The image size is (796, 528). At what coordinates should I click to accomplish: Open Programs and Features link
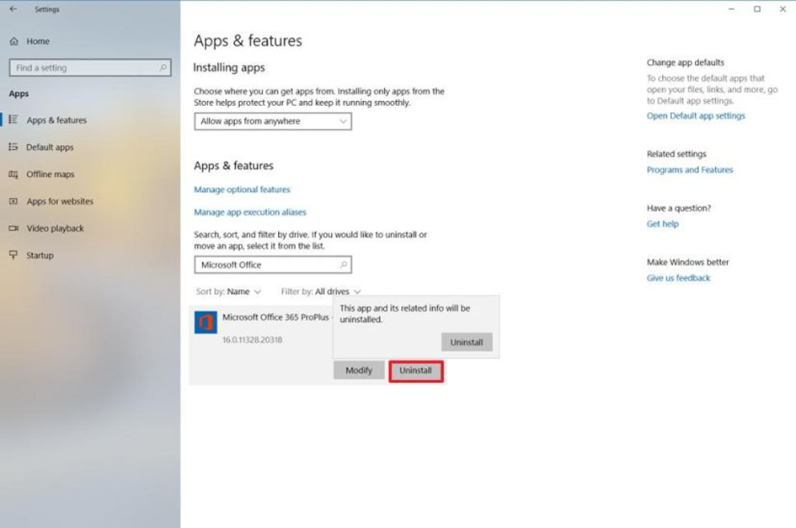pos(689,169)
